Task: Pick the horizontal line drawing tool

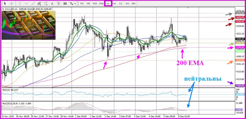Action: pos(27,4)
